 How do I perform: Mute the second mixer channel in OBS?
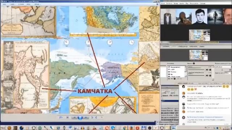207,75
